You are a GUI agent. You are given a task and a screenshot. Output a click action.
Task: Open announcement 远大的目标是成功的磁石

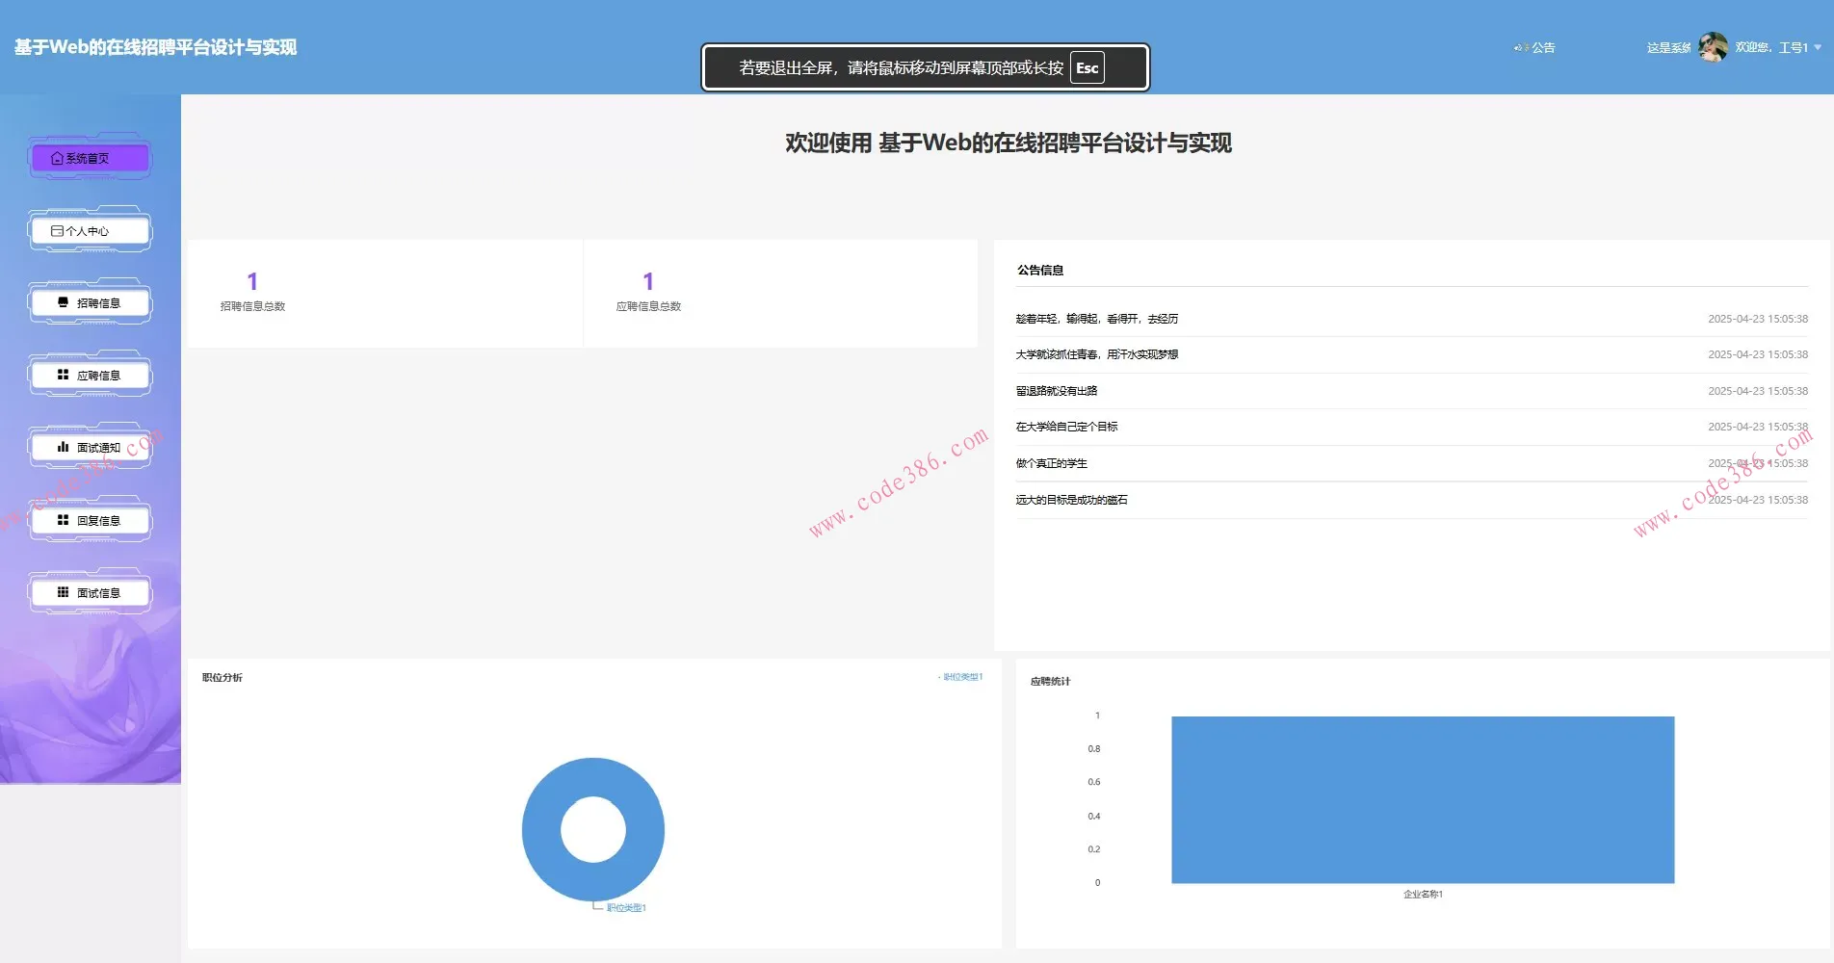1071,500
